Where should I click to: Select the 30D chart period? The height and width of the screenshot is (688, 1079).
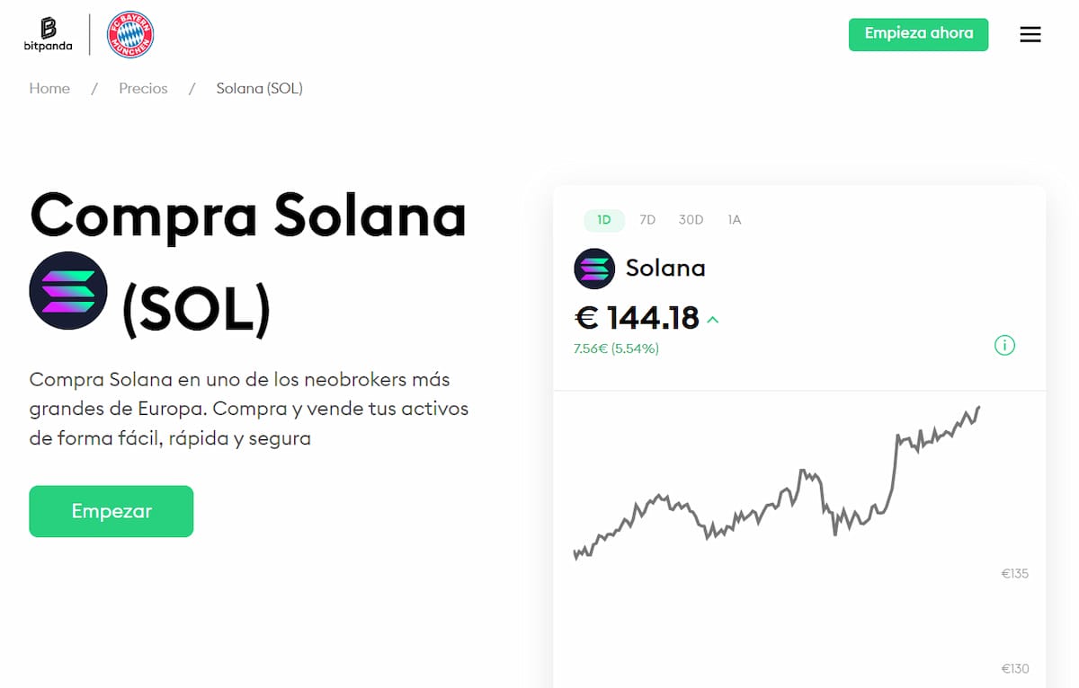[x=691, y=219]
